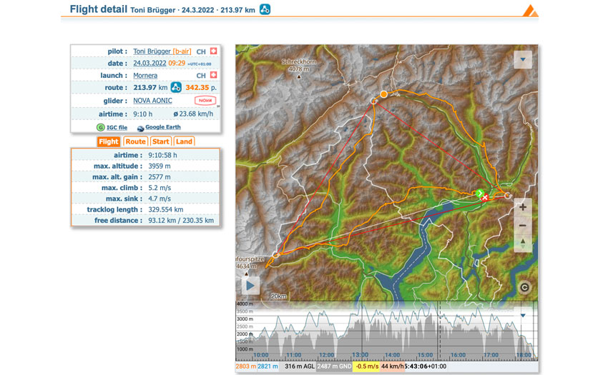Click the NOVA brand logo badge
This screenshot has width=608, height=375.
pos(205,101)
